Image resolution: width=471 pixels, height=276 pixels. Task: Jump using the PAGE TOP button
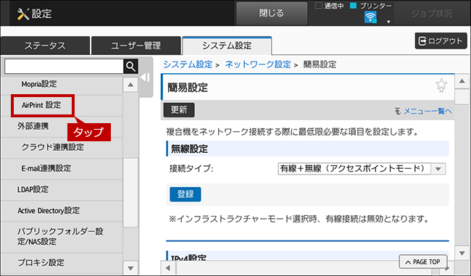pos(423,262)
